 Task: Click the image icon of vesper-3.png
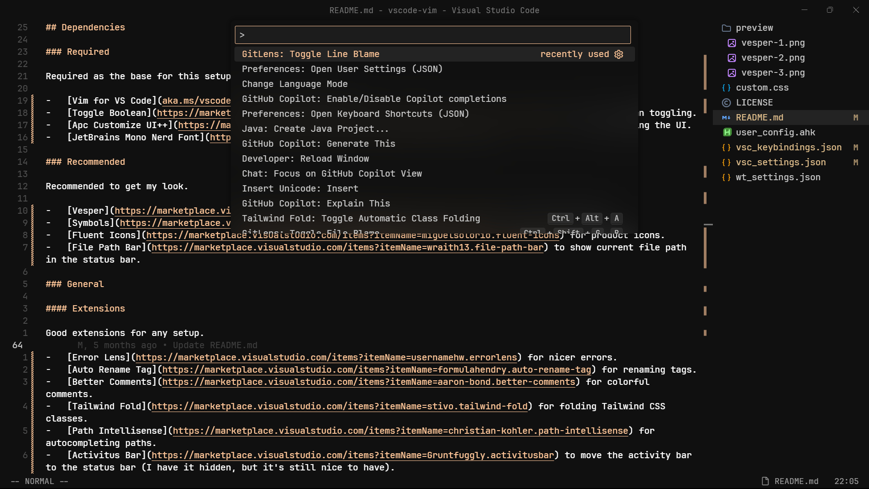(x=732, y=73)
